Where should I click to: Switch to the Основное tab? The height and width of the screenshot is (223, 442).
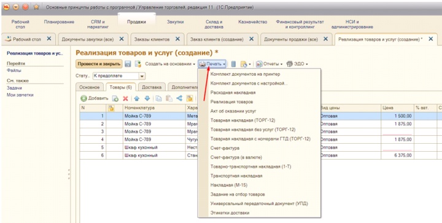[90, 87]
